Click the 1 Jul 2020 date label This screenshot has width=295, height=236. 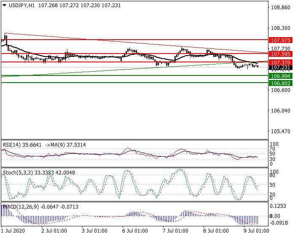[14, 231]
